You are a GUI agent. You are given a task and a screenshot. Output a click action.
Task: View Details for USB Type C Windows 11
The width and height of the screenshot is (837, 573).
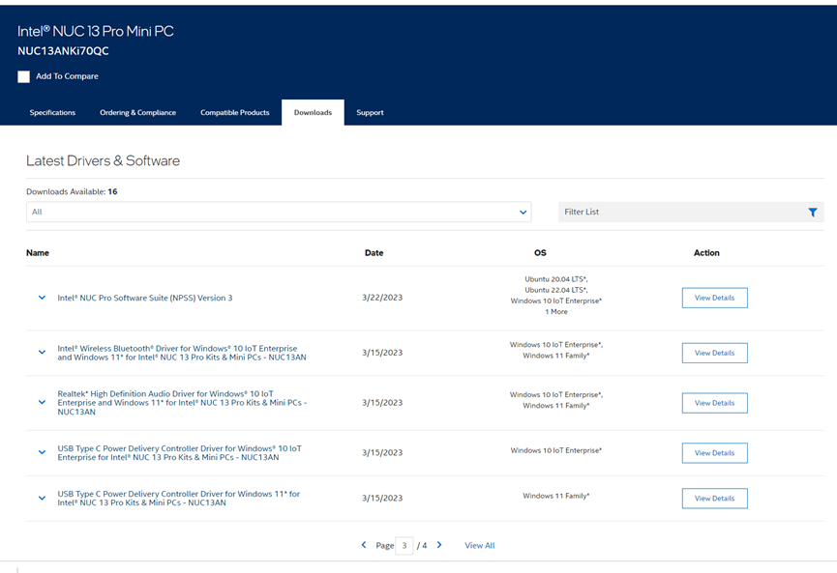pos(714,499)
